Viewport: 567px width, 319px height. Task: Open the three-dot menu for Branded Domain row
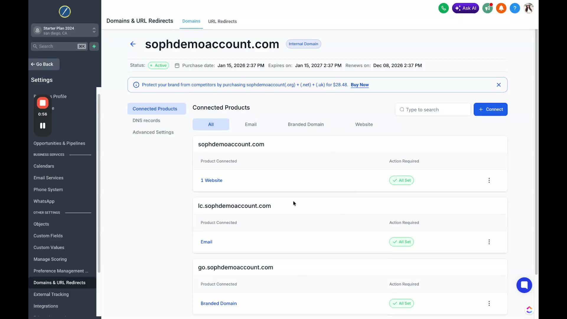coord(489,303)
